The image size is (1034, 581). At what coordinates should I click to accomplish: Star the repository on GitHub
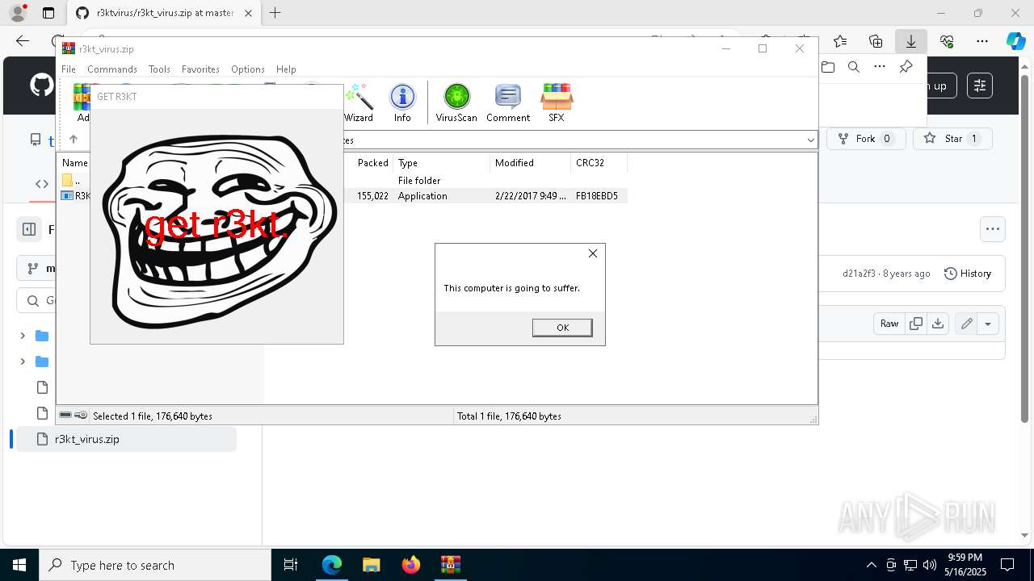click(x=953, y=139)
